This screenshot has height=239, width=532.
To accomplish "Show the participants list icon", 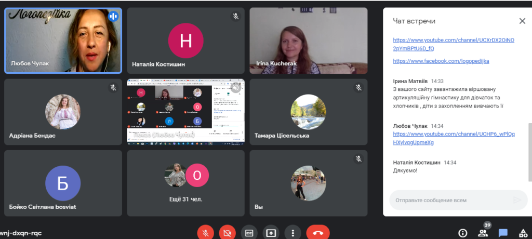I will pyautogui.click(x=483, y=233).
